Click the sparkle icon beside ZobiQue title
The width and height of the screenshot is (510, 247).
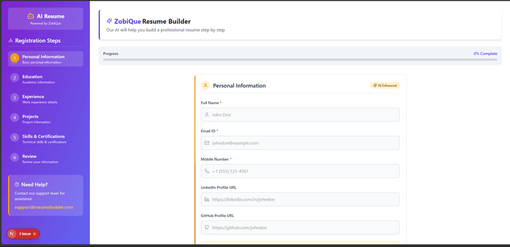pos(109,21)
